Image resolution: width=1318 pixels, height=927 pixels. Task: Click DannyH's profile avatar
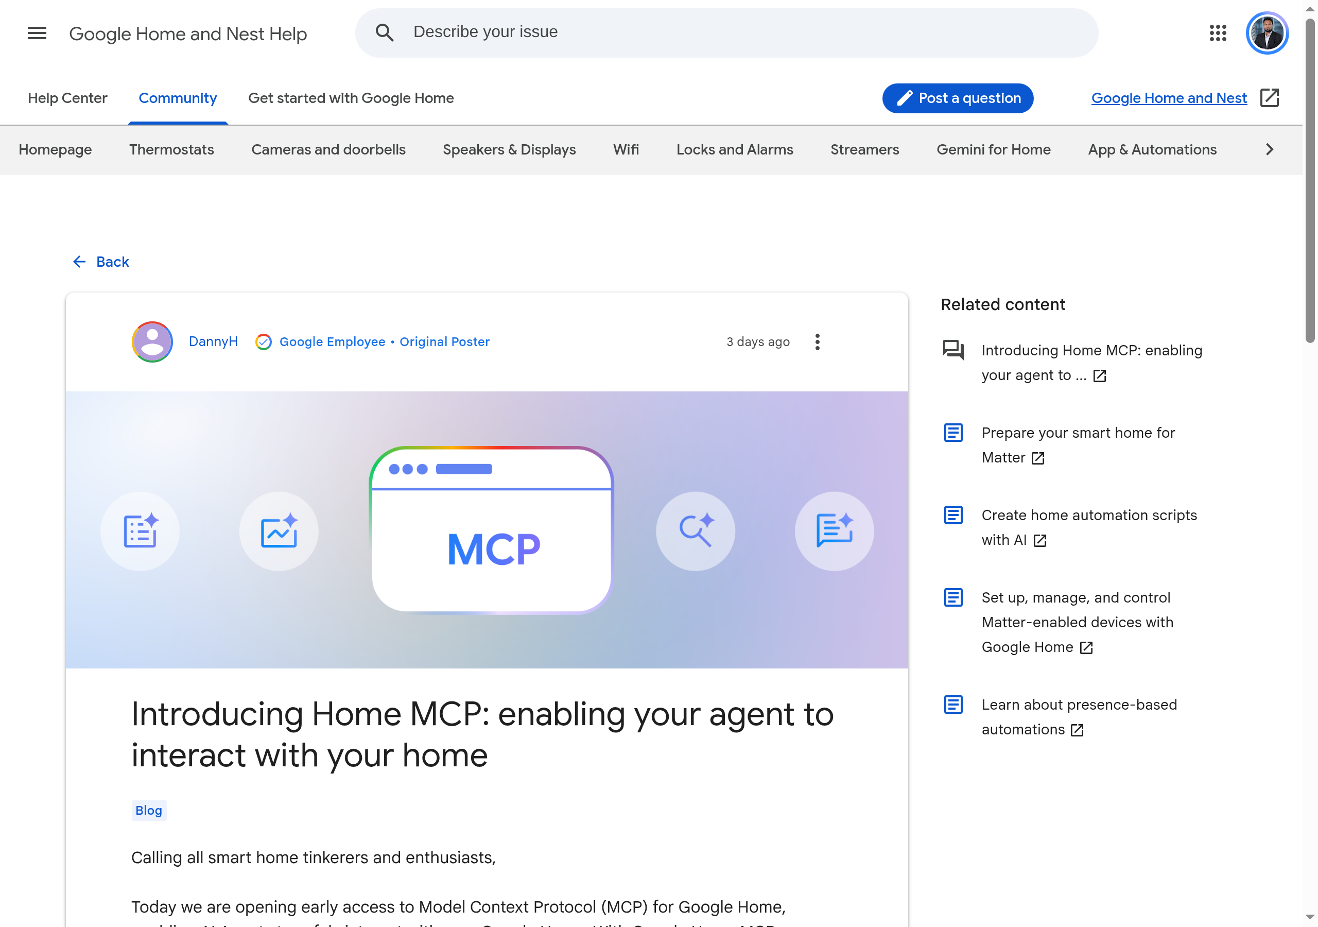152,342
